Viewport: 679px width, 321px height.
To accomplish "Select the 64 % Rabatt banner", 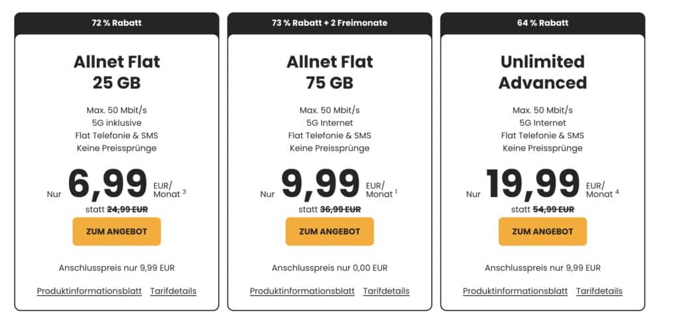I will coord(542,23).
